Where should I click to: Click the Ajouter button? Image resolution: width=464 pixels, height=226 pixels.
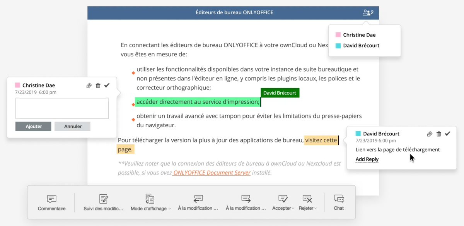[33, 127]
